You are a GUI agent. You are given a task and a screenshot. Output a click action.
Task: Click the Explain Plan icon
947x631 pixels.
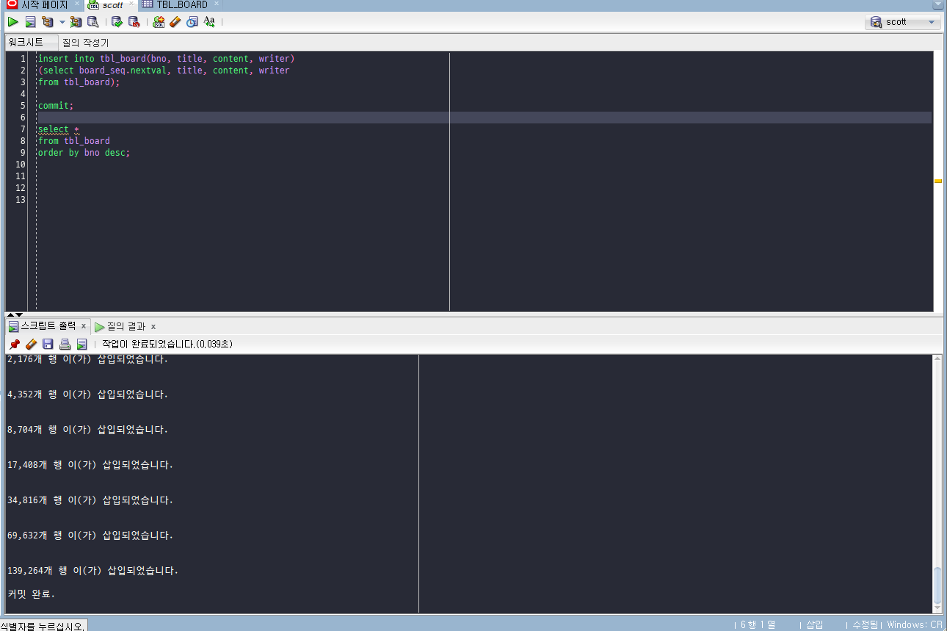tap(48, 22)
